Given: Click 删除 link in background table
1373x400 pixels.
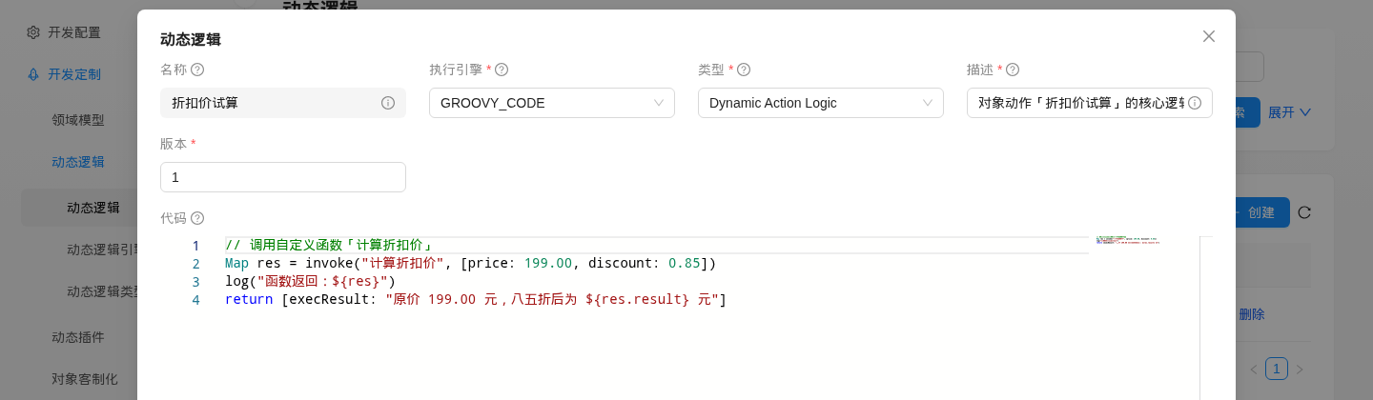Looking at the screenshot, I should [x=1252, y=314].
